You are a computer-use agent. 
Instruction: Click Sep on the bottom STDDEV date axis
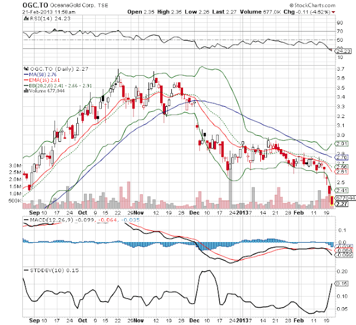[x=34, y=321]
